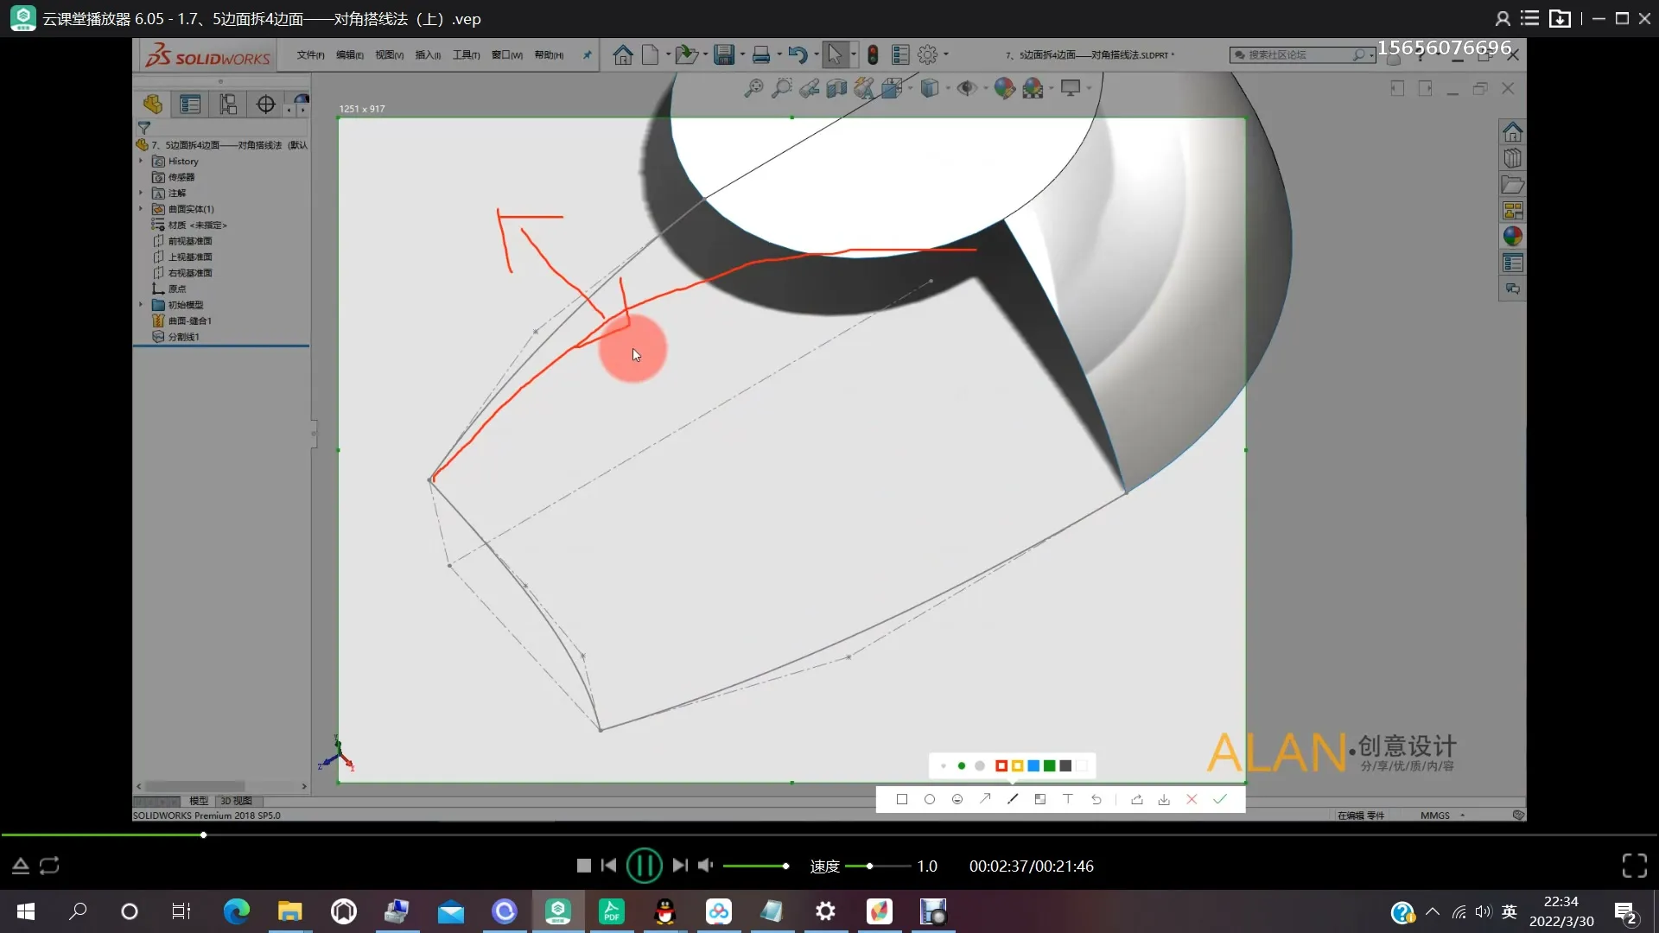Viewport: 1659px width, 933px height.
Task: Select the rectangle annotation tool
Action: coord(902,799)
